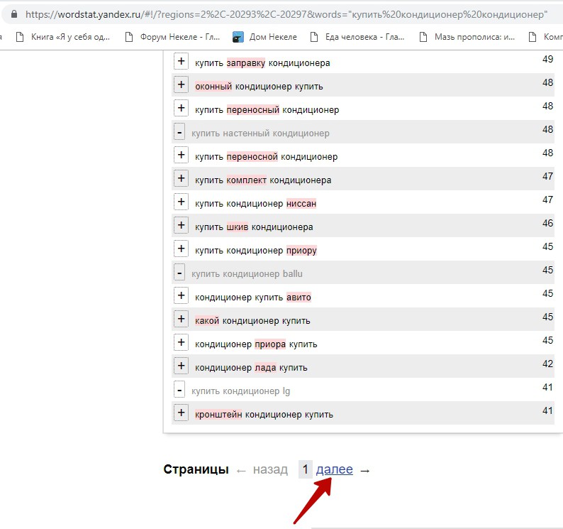Add phrase 'купить шкив кондиционера' with plus
563x529 pixels.
181,225
